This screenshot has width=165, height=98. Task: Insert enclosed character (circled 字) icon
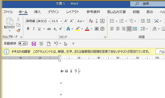point(102,29)
